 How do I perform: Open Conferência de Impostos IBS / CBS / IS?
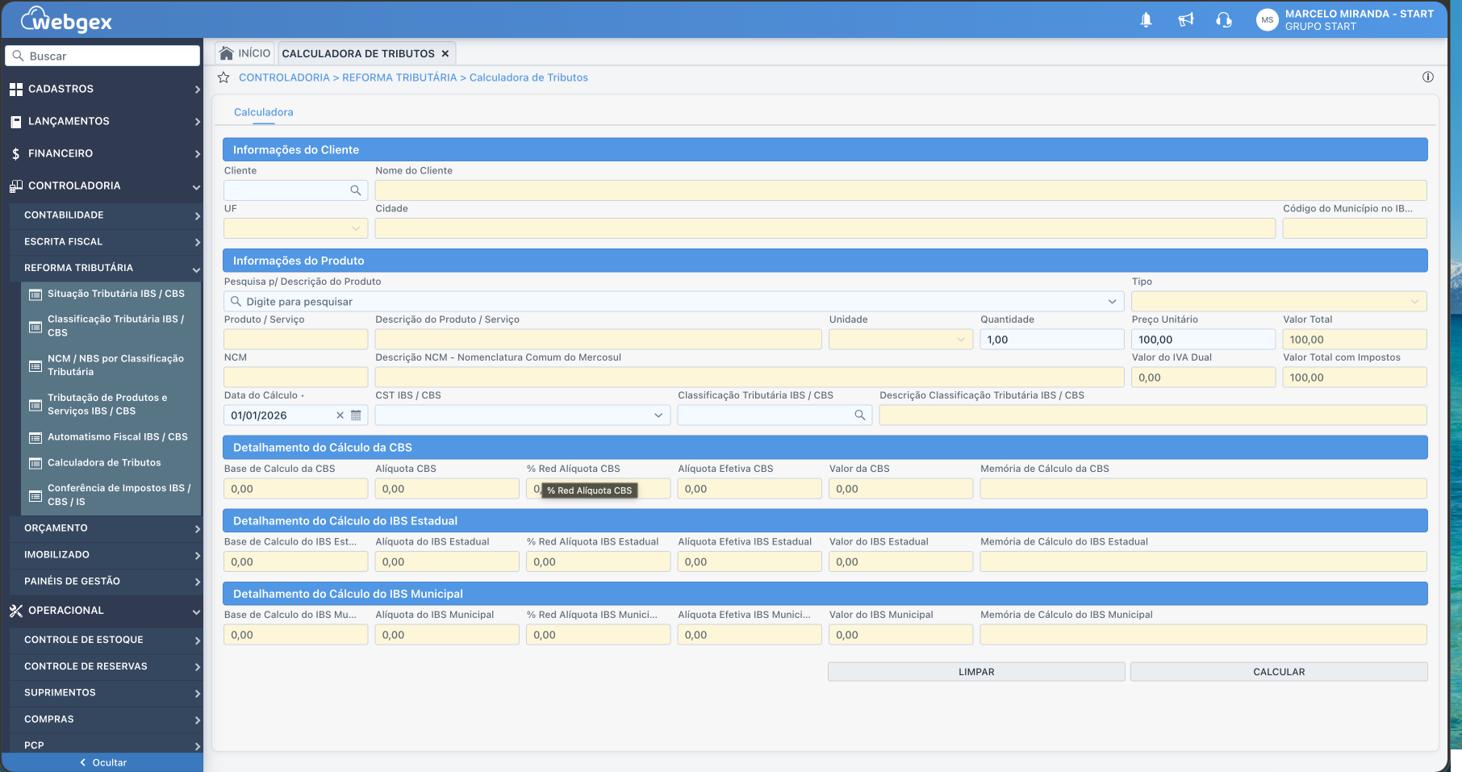coord(111,494)
